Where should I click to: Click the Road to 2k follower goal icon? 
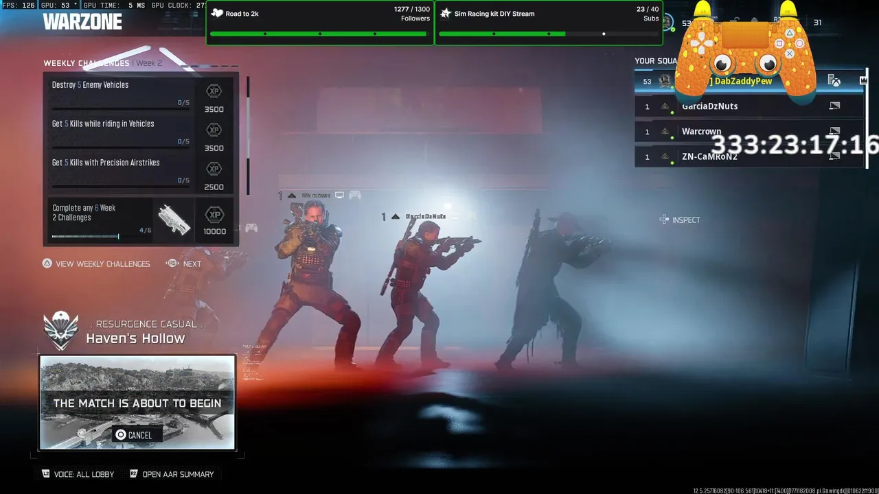[217, 13]
